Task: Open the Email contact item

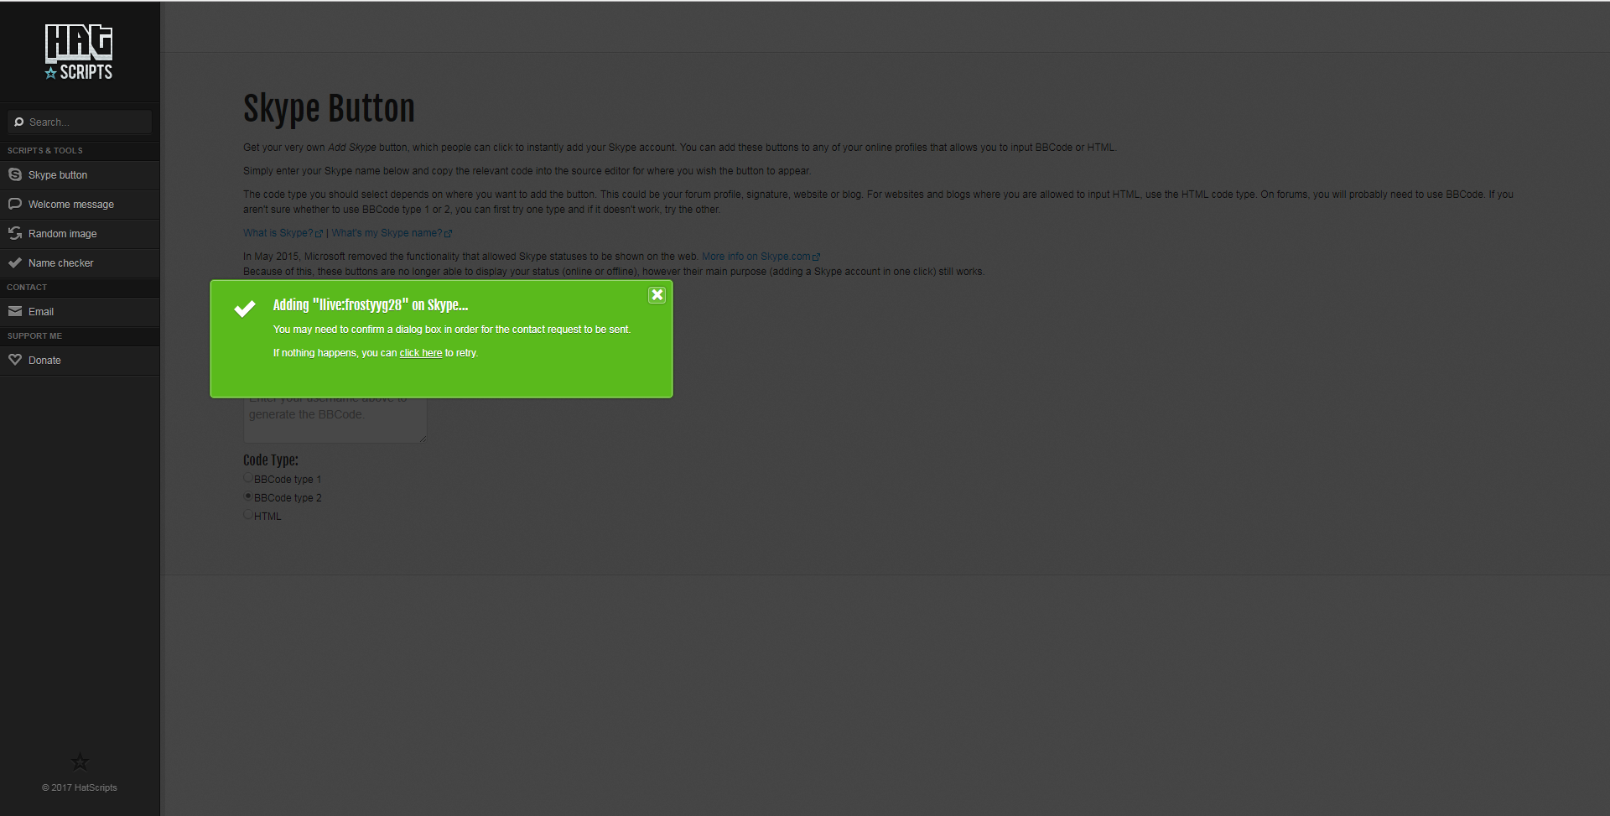Action: point(80,312)
